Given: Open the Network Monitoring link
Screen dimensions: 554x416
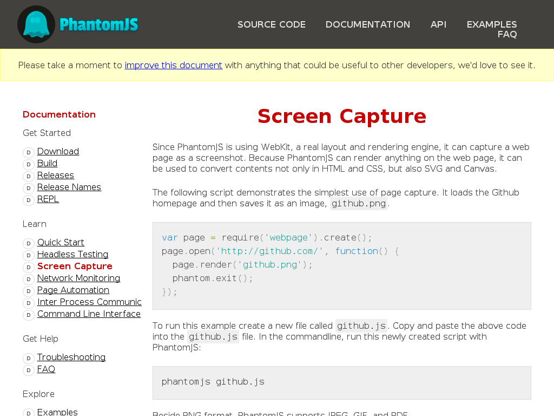Looking at the screenshot, I should tap(78, 278).
